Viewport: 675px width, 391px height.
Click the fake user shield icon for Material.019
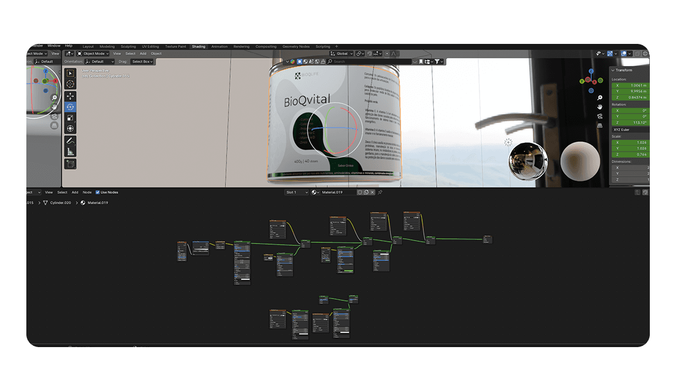(x=360, y=193)
